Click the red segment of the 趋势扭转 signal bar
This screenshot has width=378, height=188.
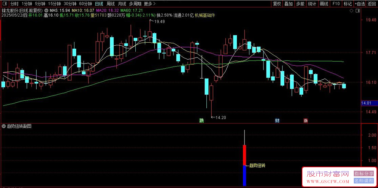click(245, 155)
